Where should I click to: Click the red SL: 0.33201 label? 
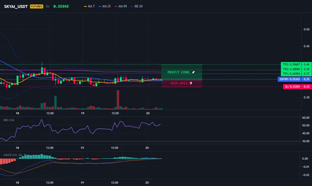pos(292,87)
